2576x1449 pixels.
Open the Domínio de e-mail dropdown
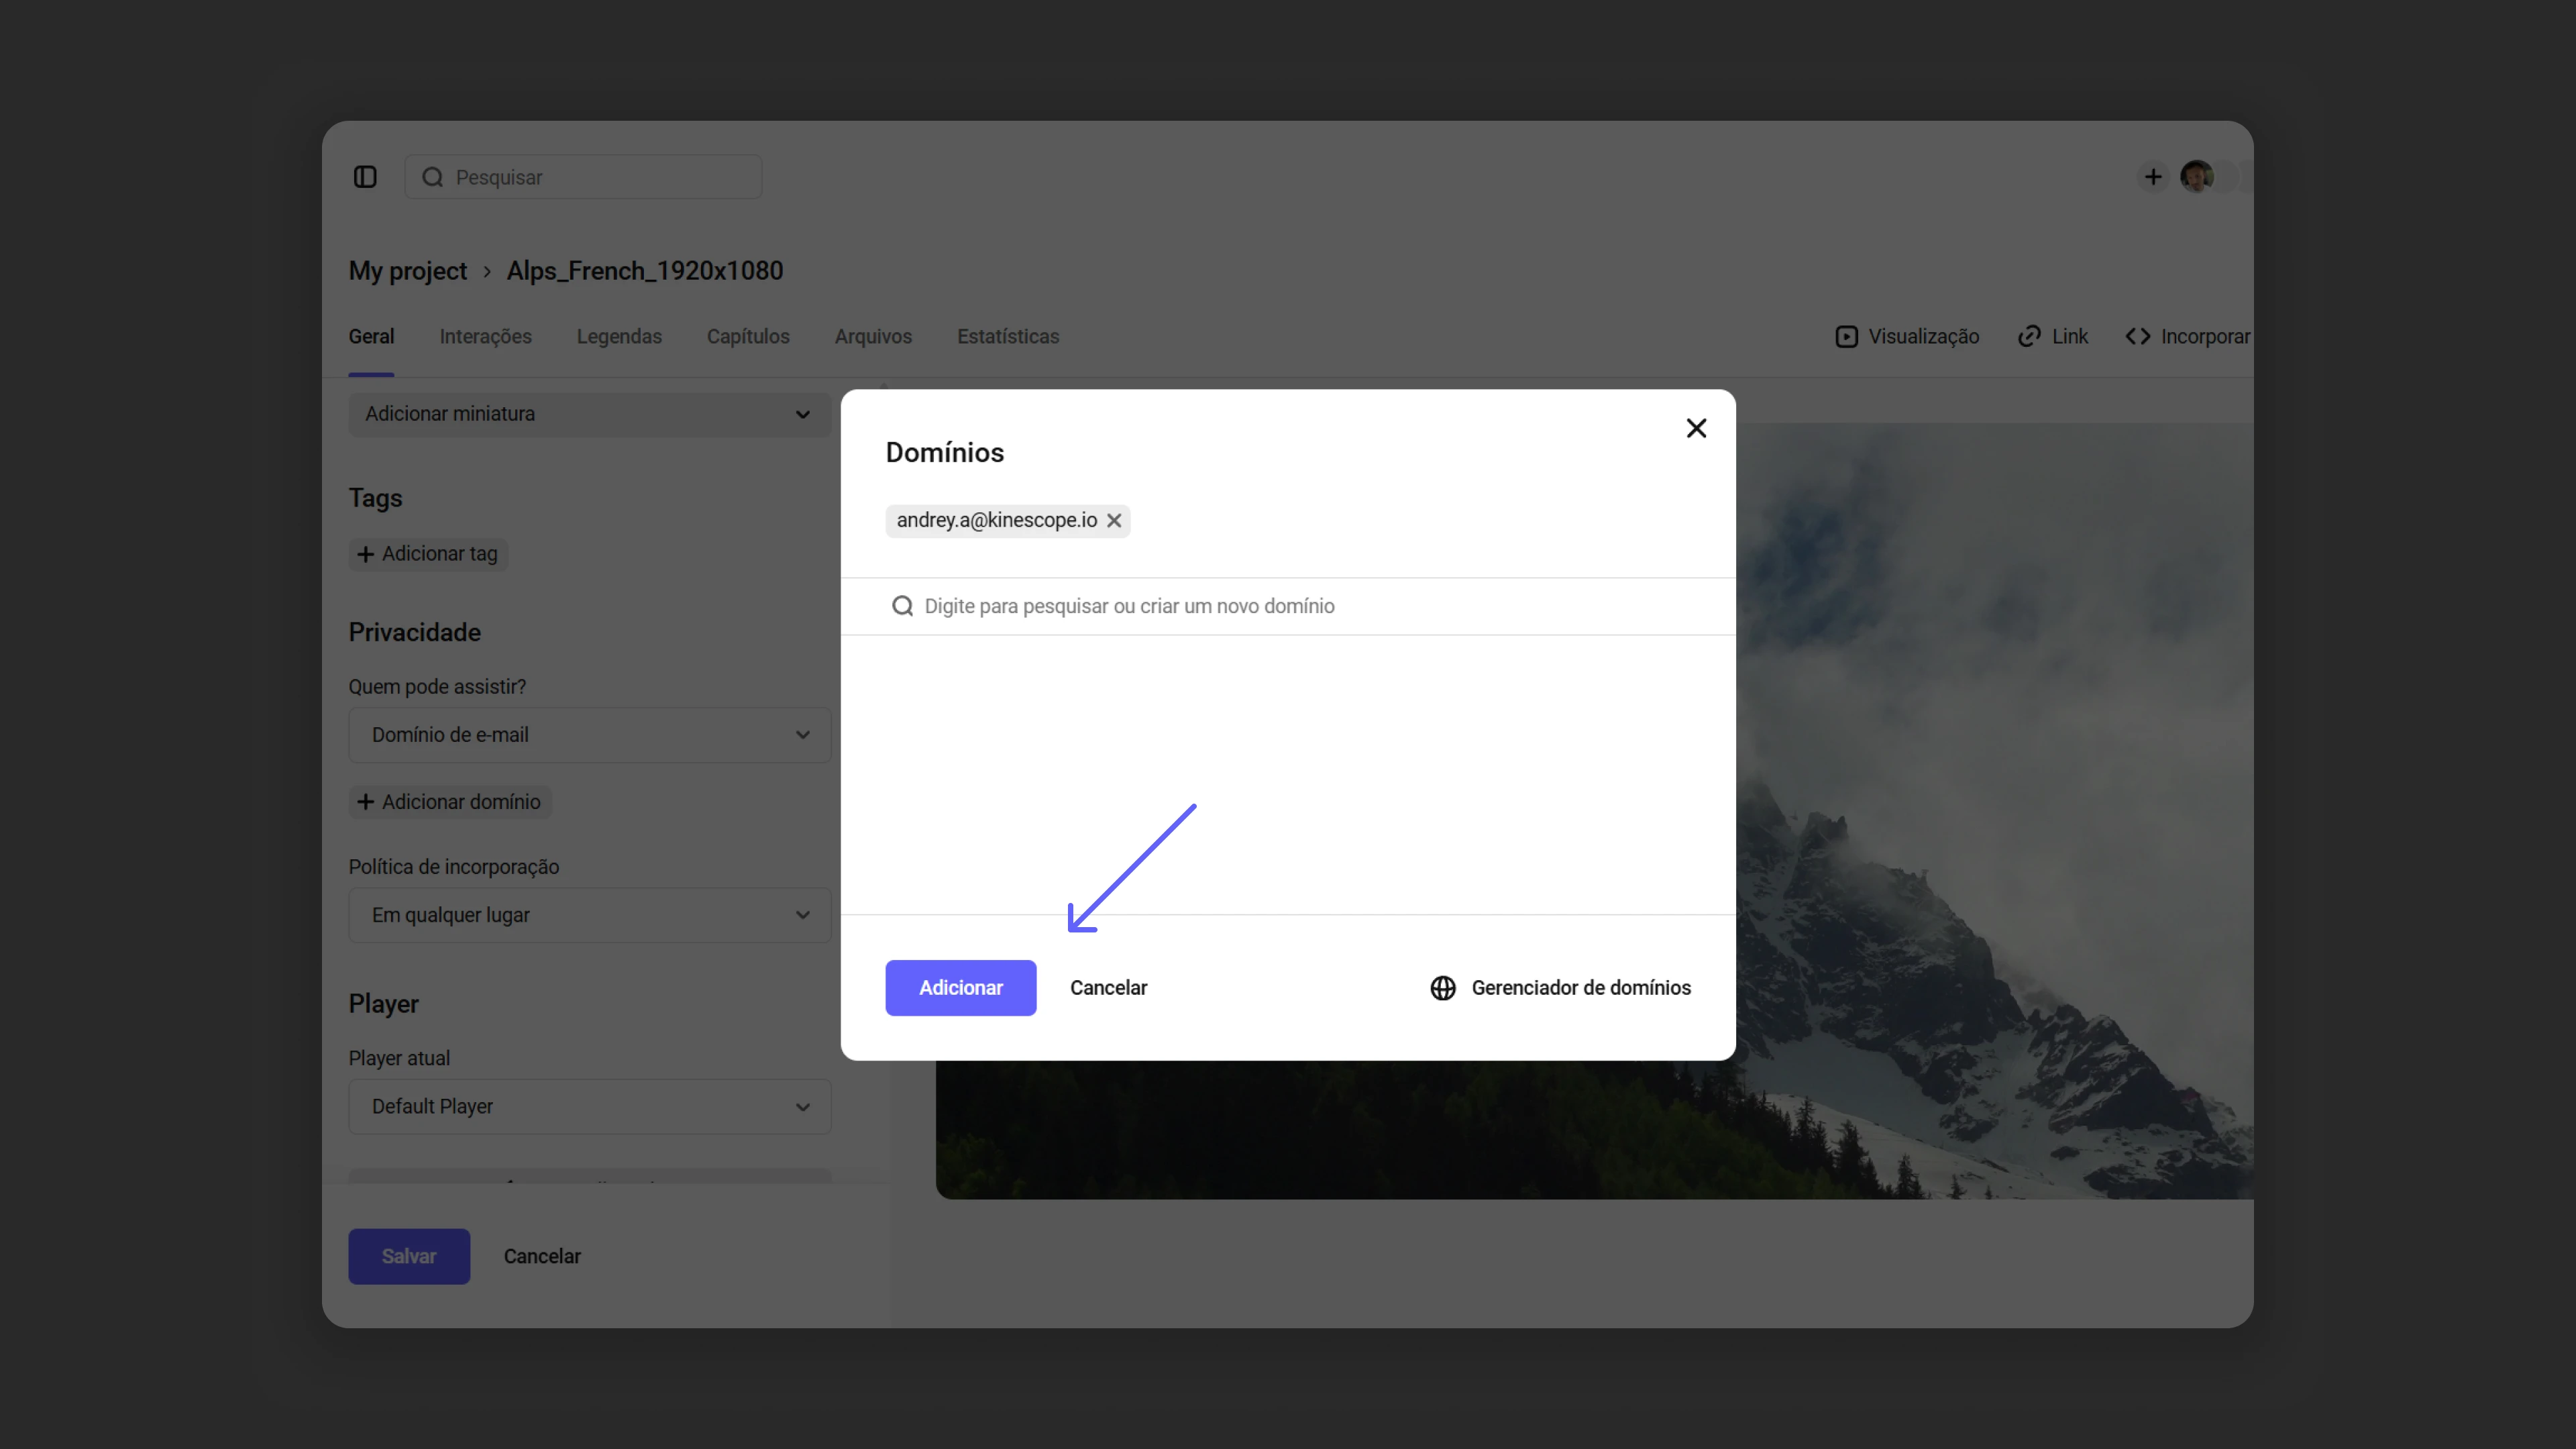pyautogui.click(x=589, y=735)
